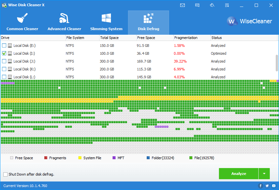Viewport: 279px width, 190px height.
Task: Open the Facebook icon in status bar
Action: (261, 186)
